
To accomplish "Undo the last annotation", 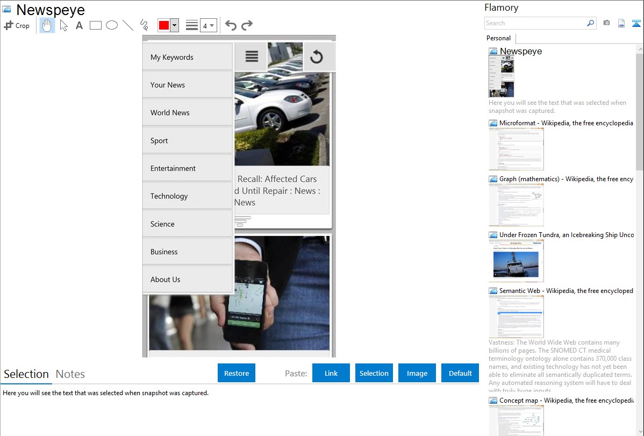I will pos(231,25).
